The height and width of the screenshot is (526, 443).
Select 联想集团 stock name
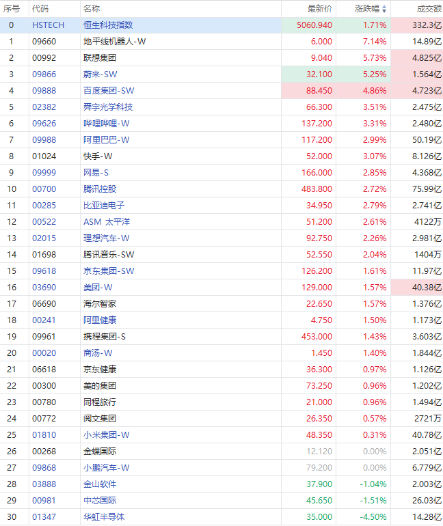point(100,58)
